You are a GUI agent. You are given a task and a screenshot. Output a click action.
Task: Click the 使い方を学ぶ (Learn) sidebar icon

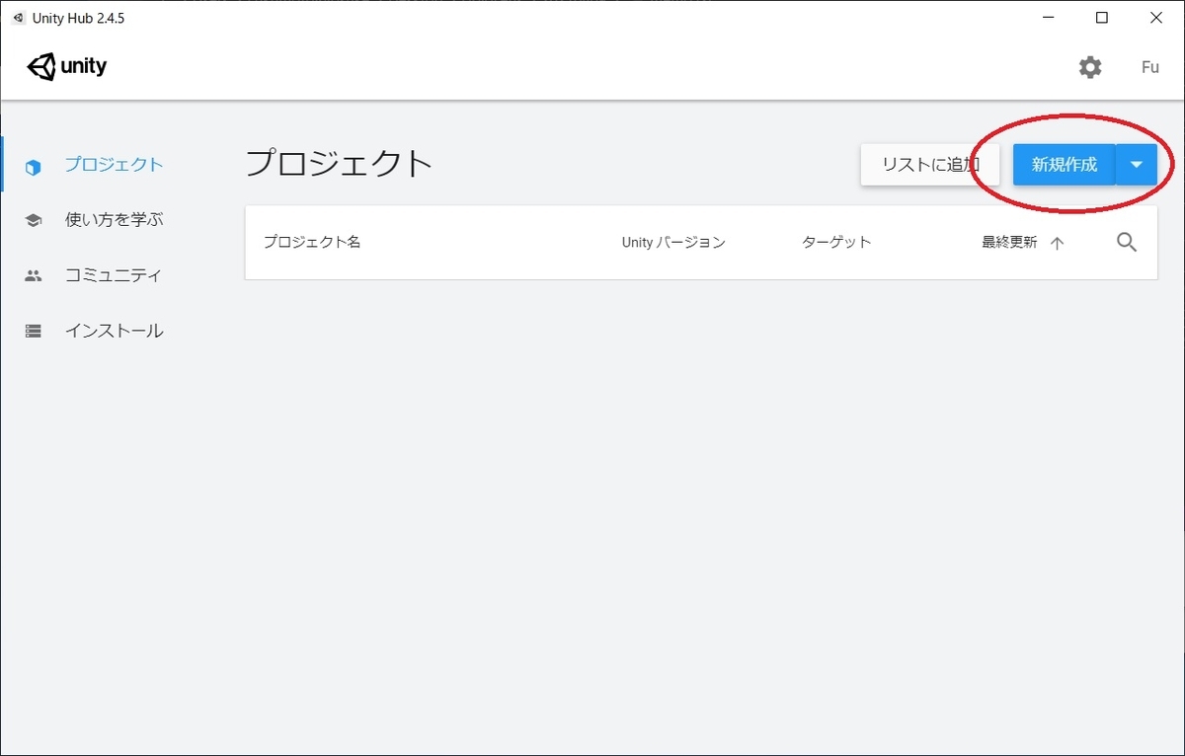[33, 220]
